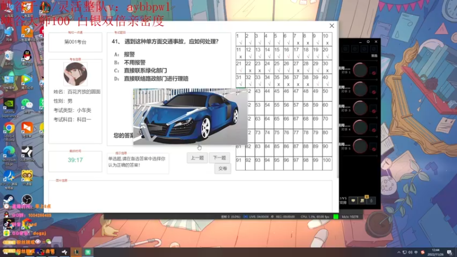The width and height of the screenshot is (457, 257).
Task: Click the examinee avatar photo
Action: (75, 74)
